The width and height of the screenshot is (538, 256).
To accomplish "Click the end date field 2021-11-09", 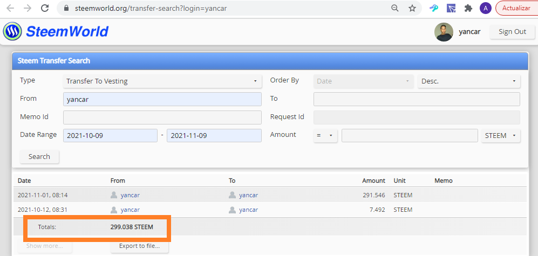I will tap(214, 135).
